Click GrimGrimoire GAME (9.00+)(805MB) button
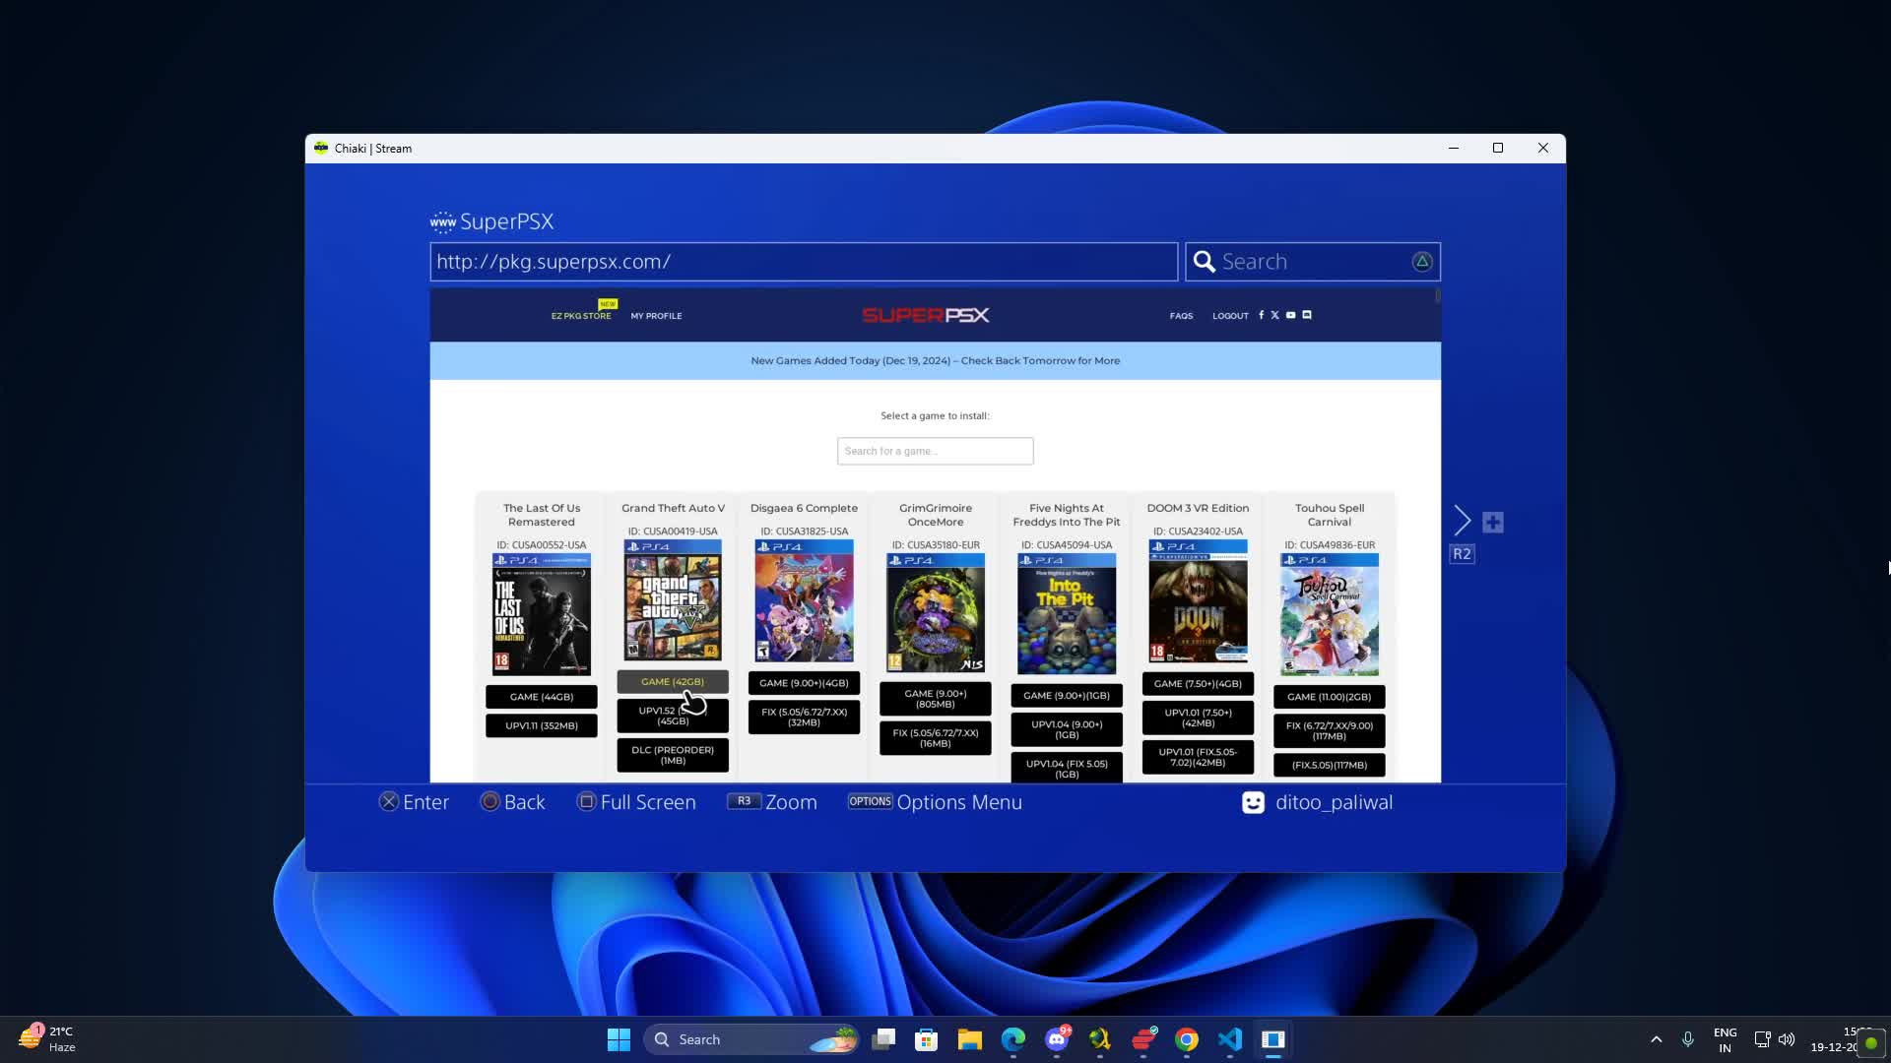 936,699
